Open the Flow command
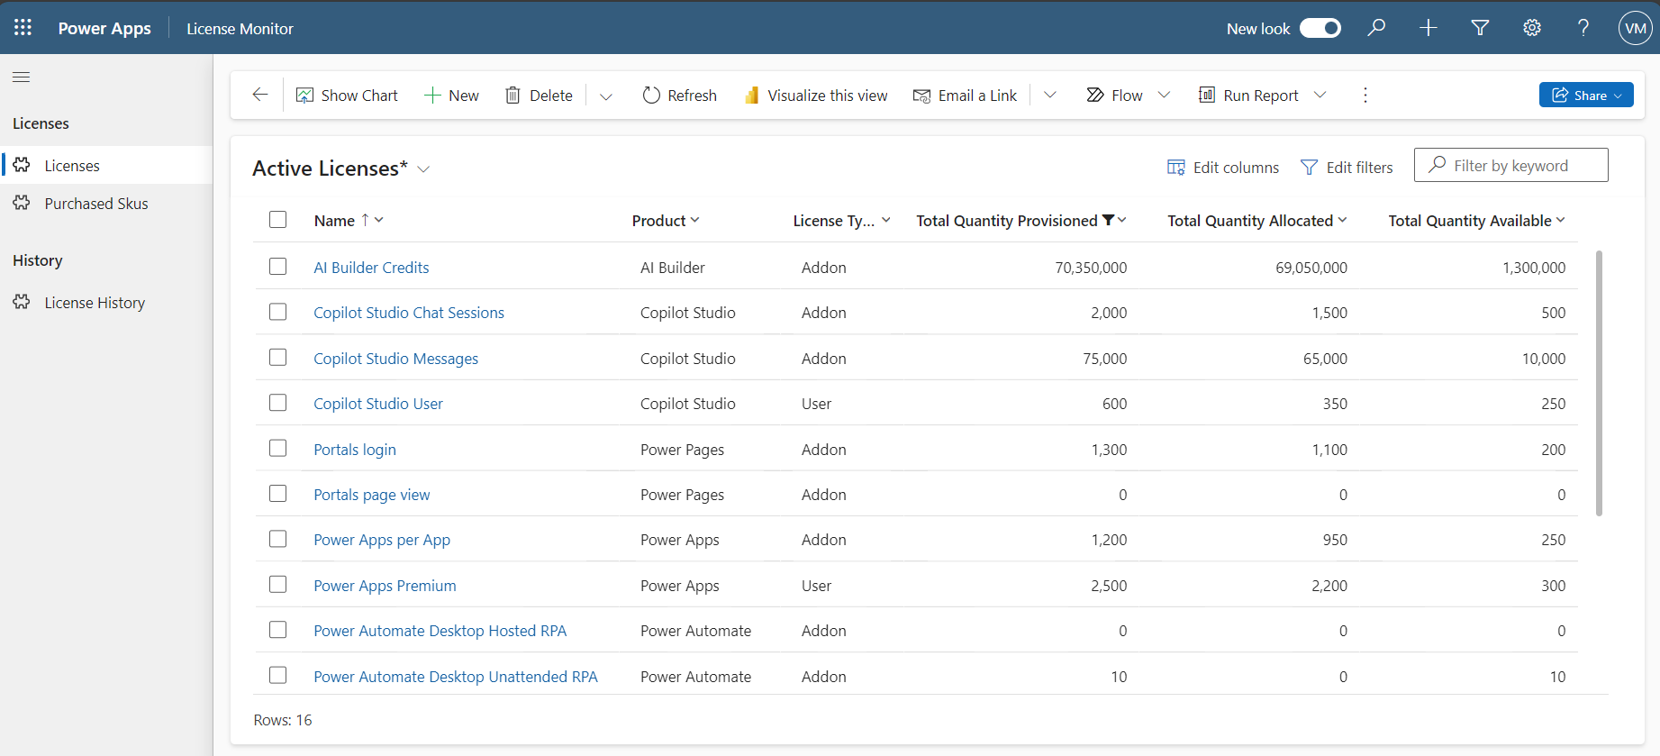 click(1114, 96)
